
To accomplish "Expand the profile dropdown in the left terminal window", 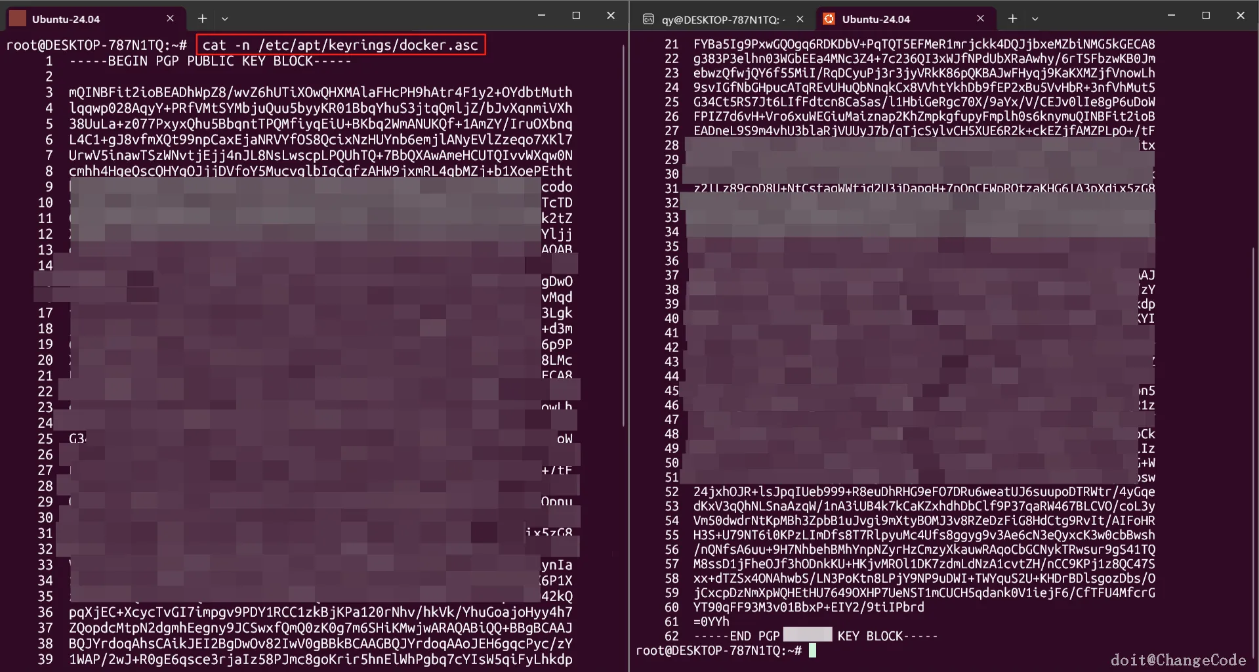I will (224, 19).
